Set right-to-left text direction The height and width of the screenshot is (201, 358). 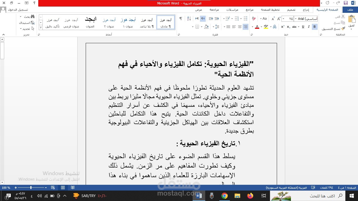[203, 19]
